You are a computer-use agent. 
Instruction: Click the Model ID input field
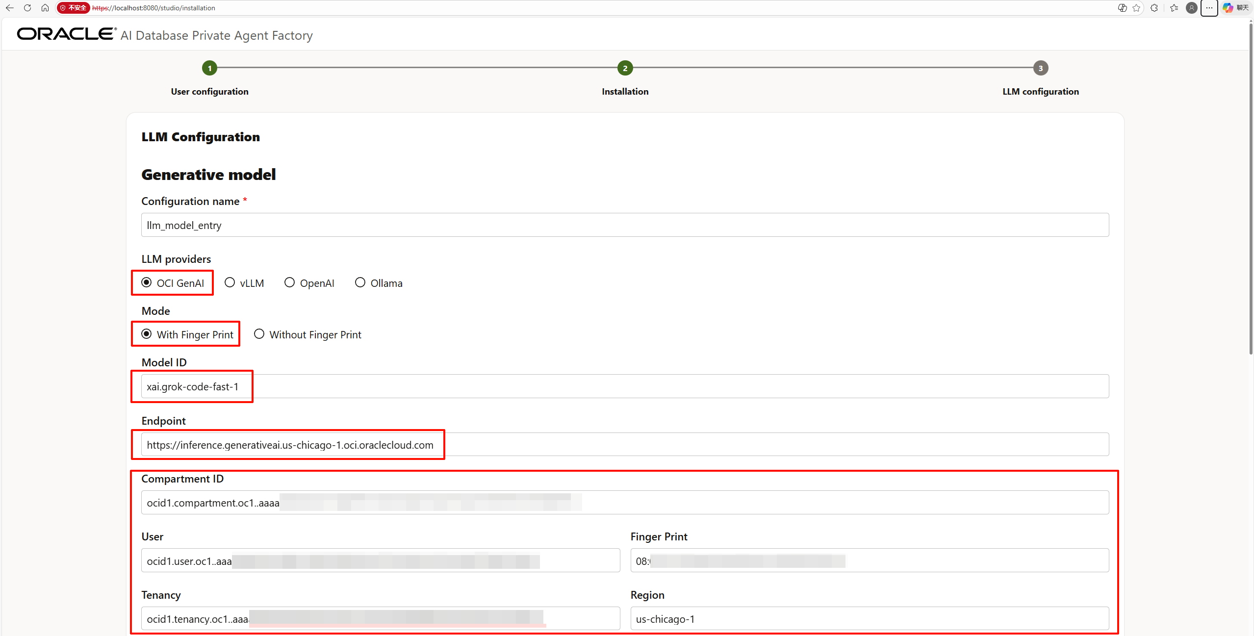pyautogui.click(x=624, y=386)
